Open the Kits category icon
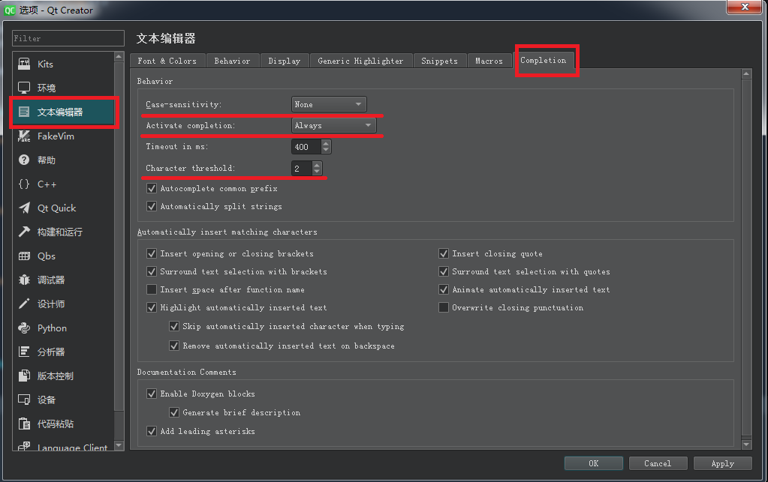The height and width of the screenshot is (482, 768). 24,64
